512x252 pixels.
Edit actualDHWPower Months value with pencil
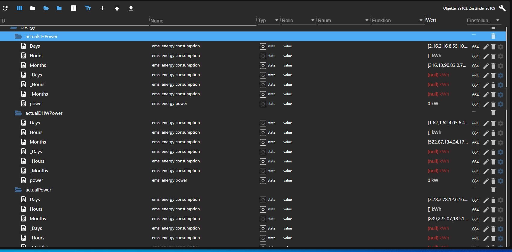[x=486, y=143]
